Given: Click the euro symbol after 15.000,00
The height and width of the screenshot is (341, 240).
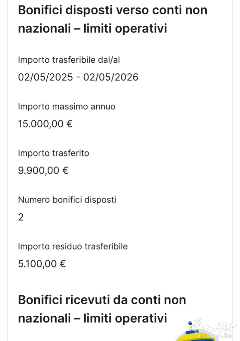Looking at the screenshot, I should tap(69, 124).
